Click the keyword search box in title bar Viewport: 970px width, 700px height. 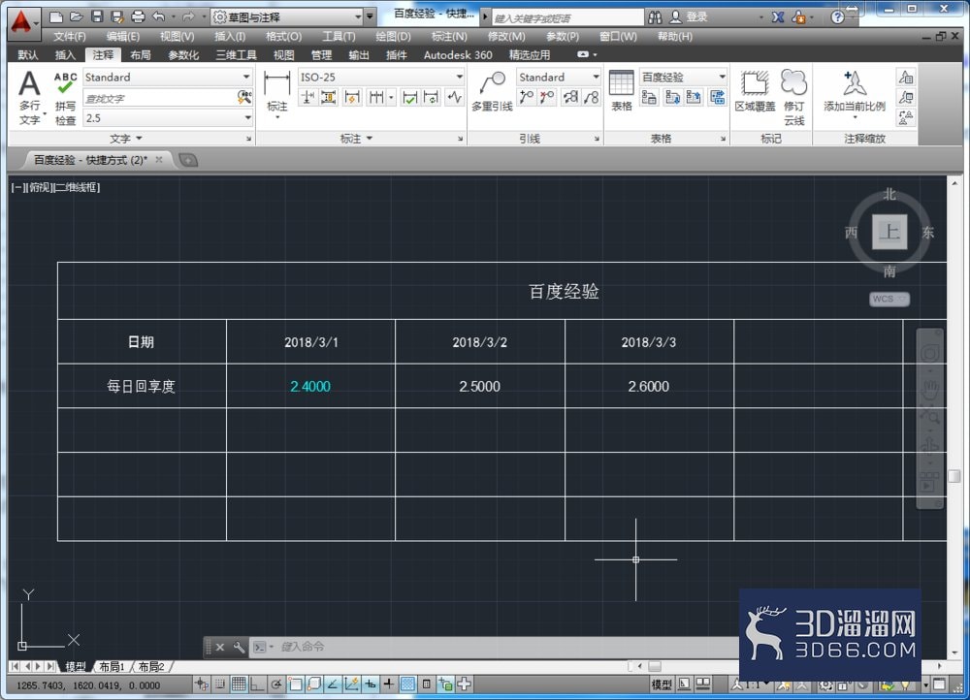tap(566, 17)
